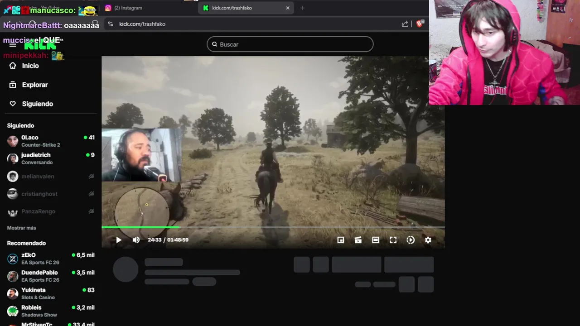Viewport: 580px width, 326px height.
Task: Open Robleis recommended channel
Action: pyautogui.click(x=51, y=311)
